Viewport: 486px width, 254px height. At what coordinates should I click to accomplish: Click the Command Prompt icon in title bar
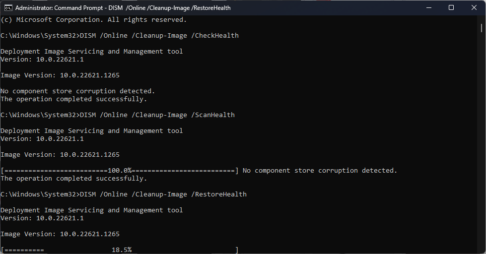[8, 8]
